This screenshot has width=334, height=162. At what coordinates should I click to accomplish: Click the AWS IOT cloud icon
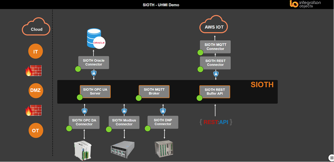click(x=214, y=25)
